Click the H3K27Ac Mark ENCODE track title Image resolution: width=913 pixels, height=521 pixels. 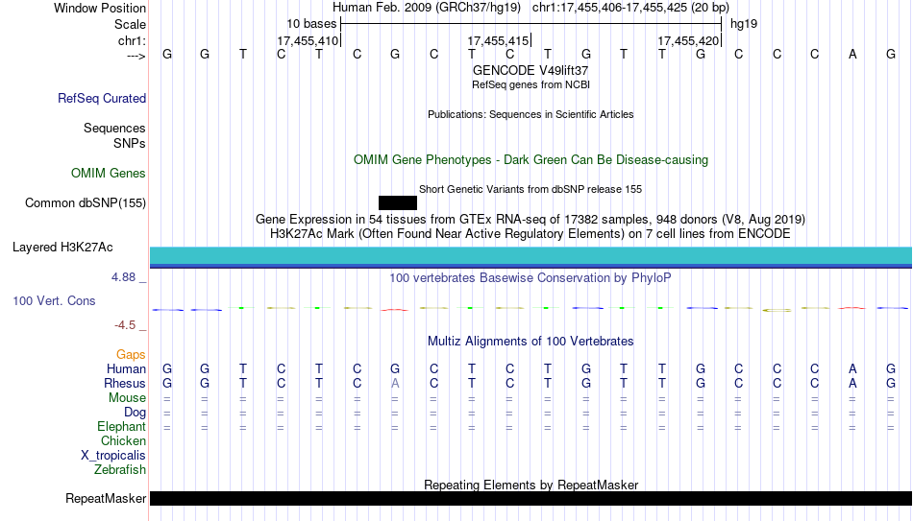(x=531, y=234)
